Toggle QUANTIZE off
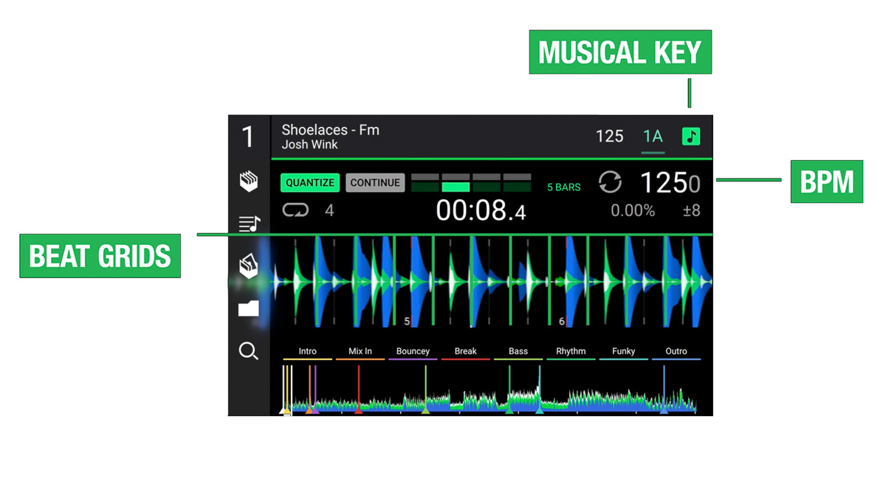886x498 pixels. pos(310,183)
